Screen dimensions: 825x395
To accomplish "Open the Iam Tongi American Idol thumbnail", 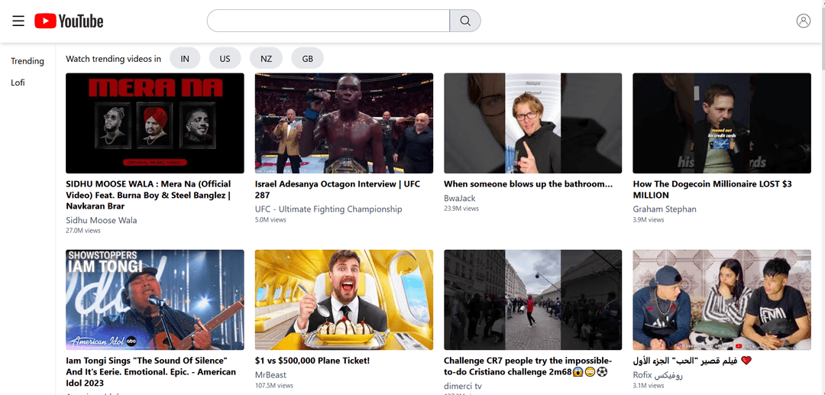I will 155,299.
